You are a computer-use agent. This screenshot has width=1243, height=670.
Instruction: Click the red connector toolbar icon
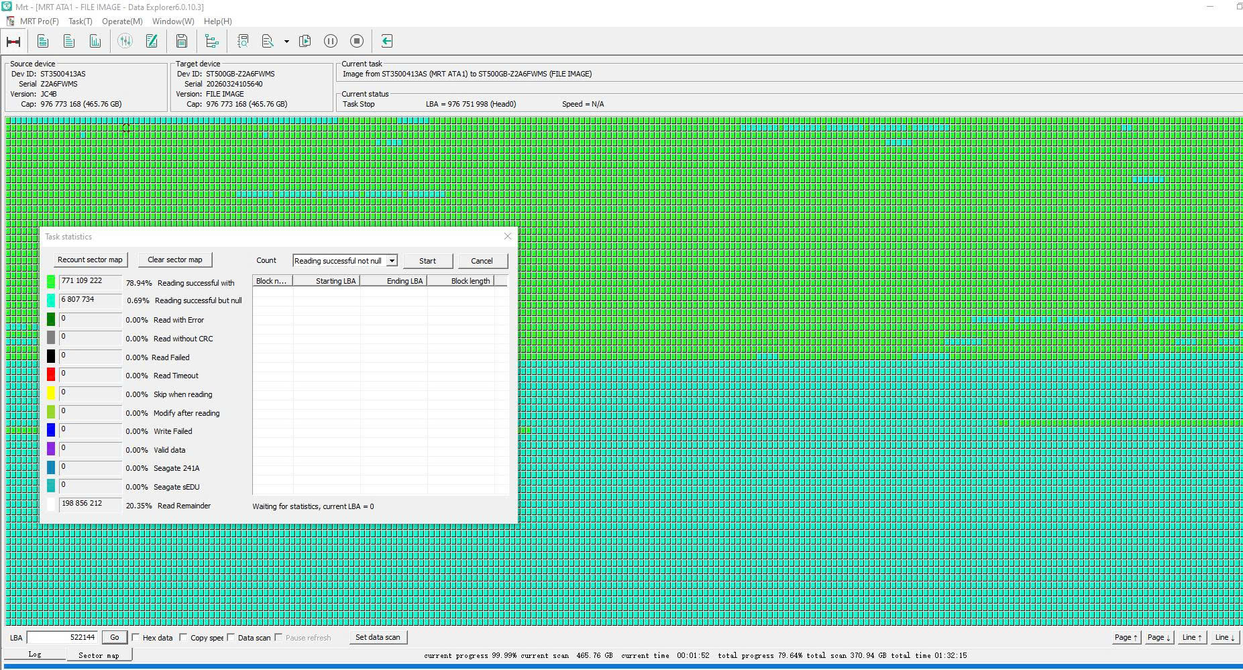(13, 42)
